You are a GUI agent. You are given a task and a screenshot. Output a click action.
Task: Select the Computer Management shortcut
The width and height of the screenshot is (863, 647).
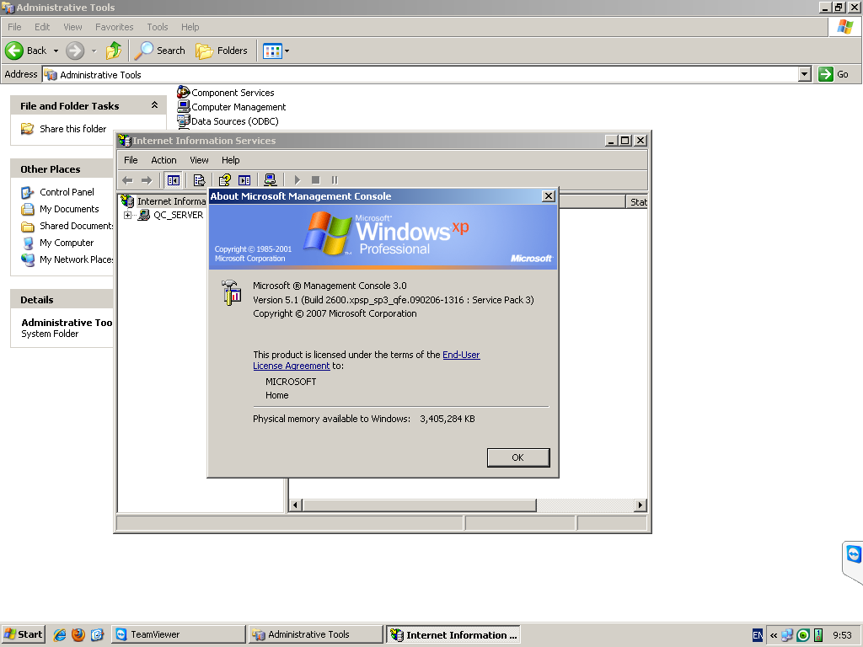[232, 107]
